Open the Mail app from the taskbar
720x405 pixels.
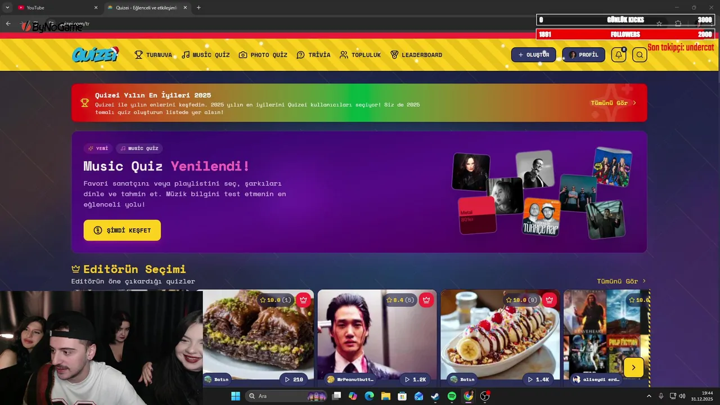point(418,396)
